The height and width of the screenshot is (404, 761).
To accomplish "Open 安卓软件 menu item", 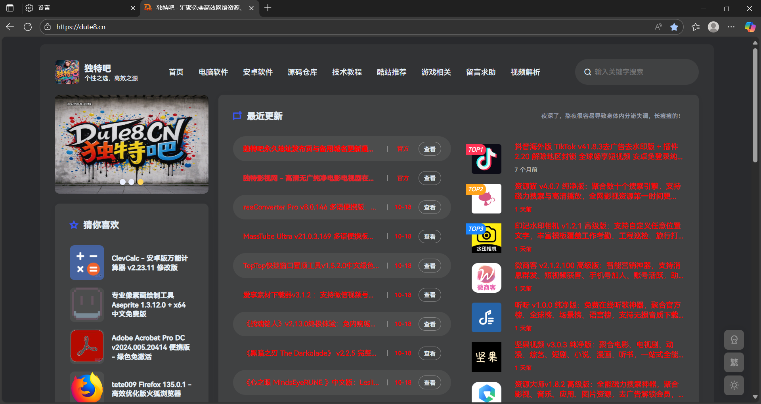I will tap(258, 72).
